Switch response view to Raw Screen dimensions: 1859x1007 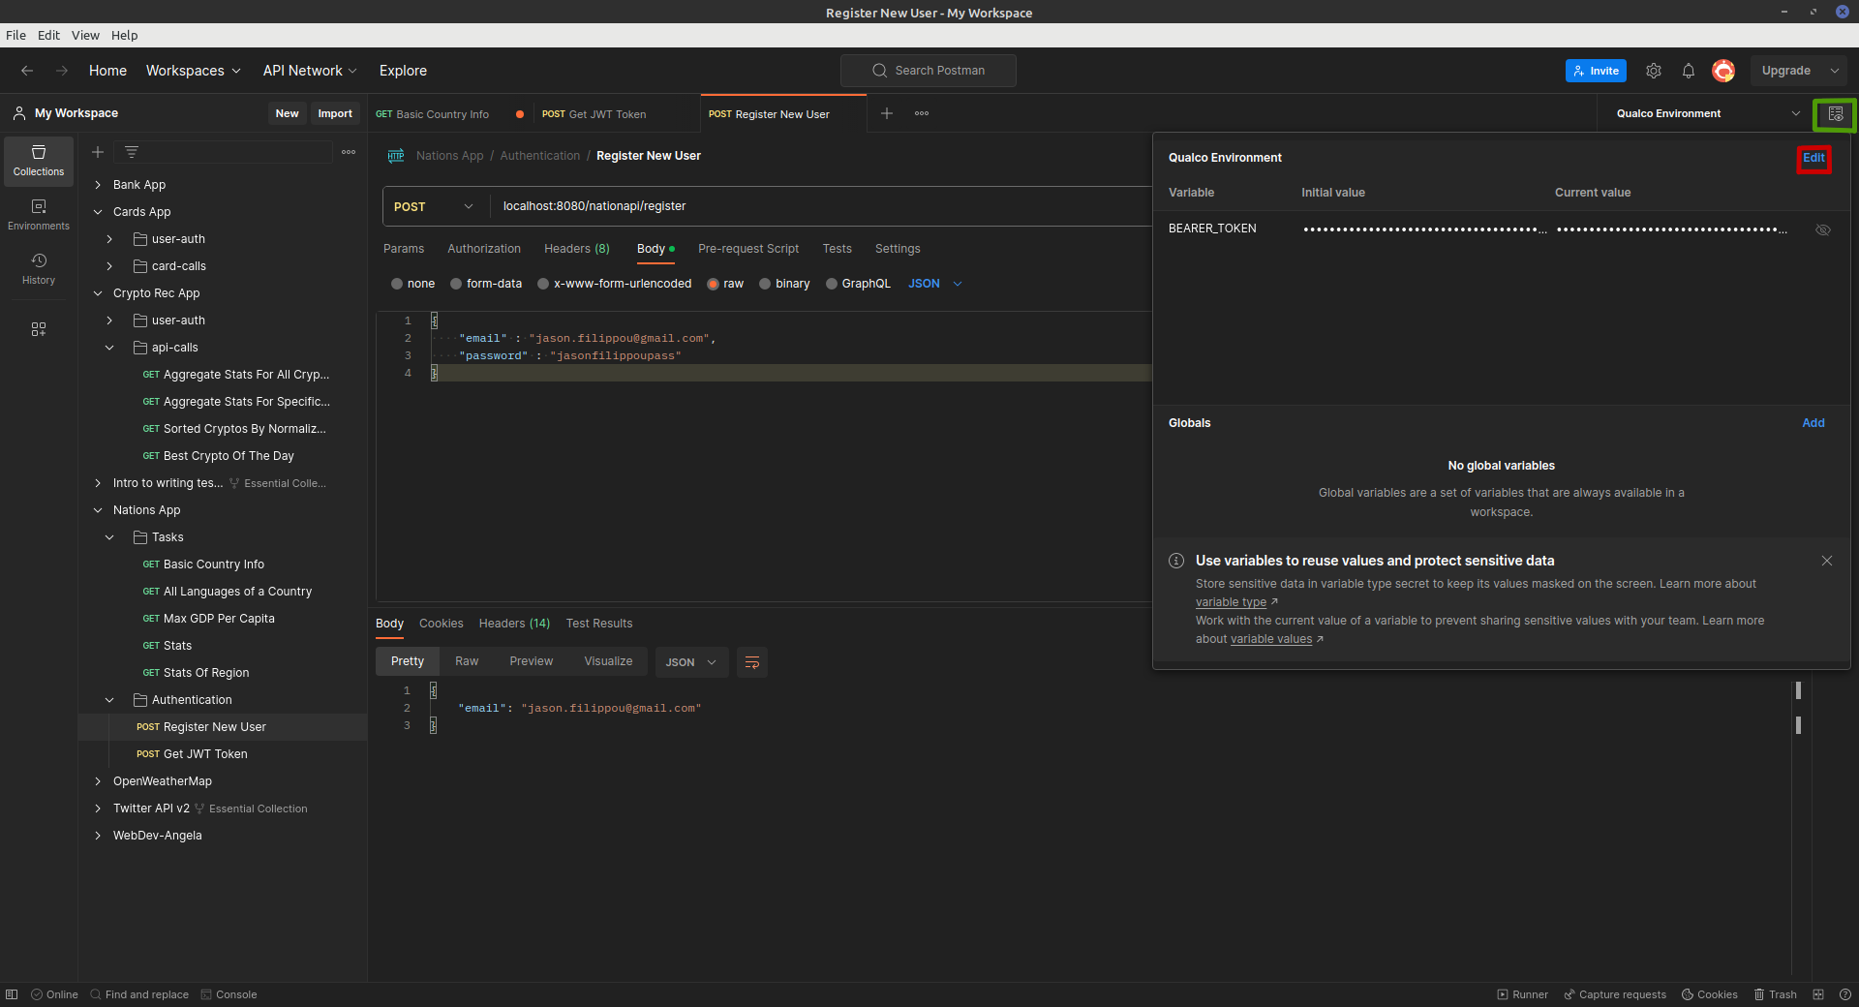pos(467,661)
